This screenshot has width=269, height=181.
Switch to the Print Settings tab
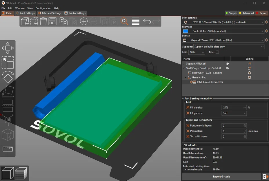click(x=25, y=13)
